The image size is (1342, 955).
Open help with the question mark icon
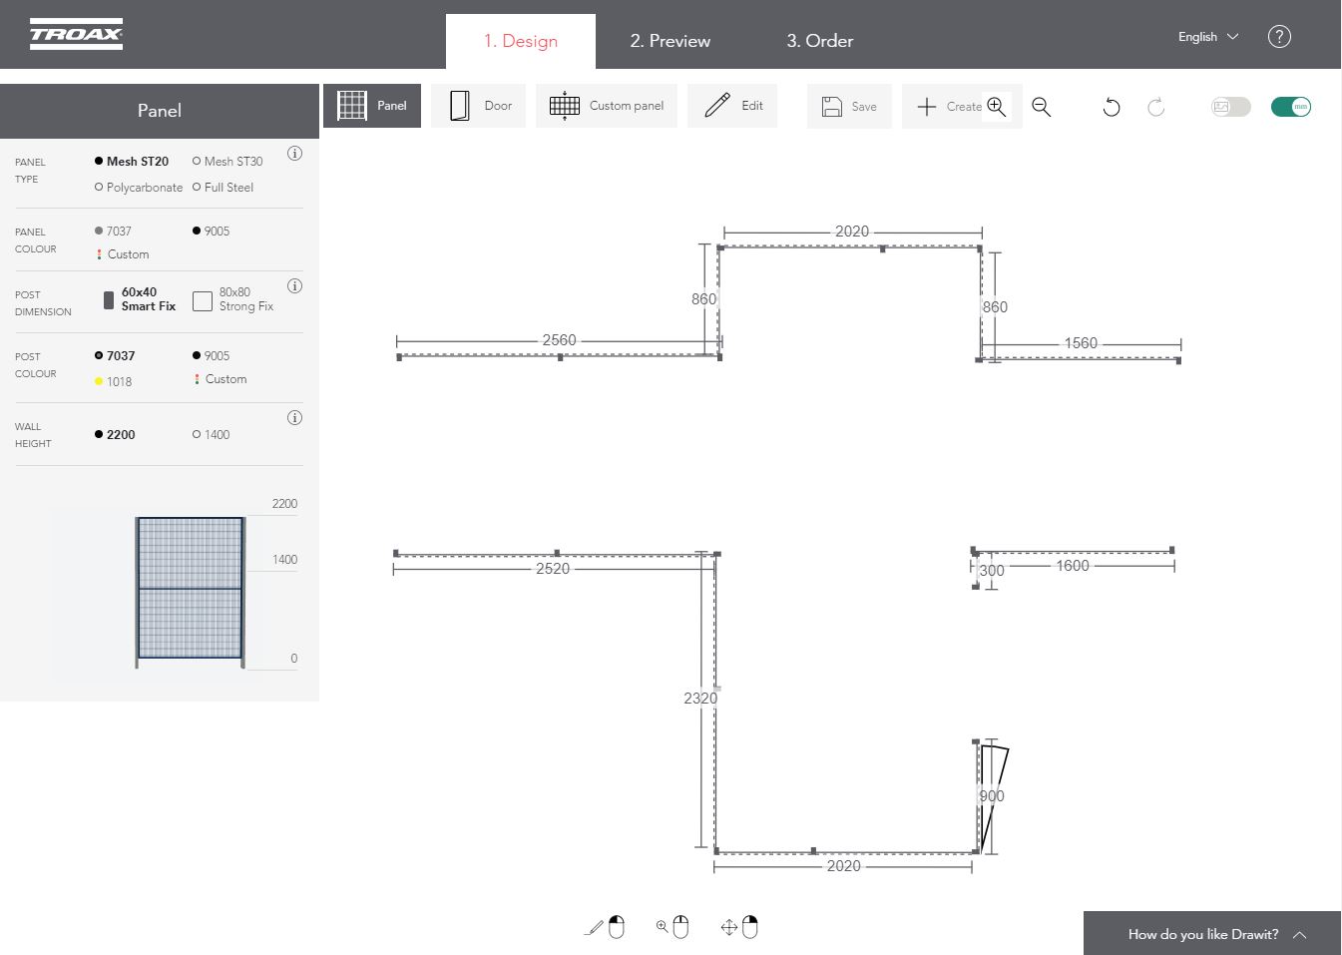[1279, 37]
